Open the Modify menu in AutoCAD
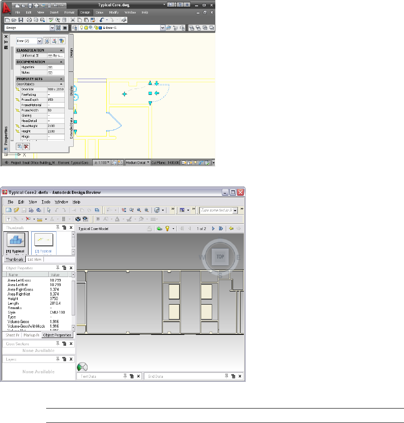 [114, 12]
